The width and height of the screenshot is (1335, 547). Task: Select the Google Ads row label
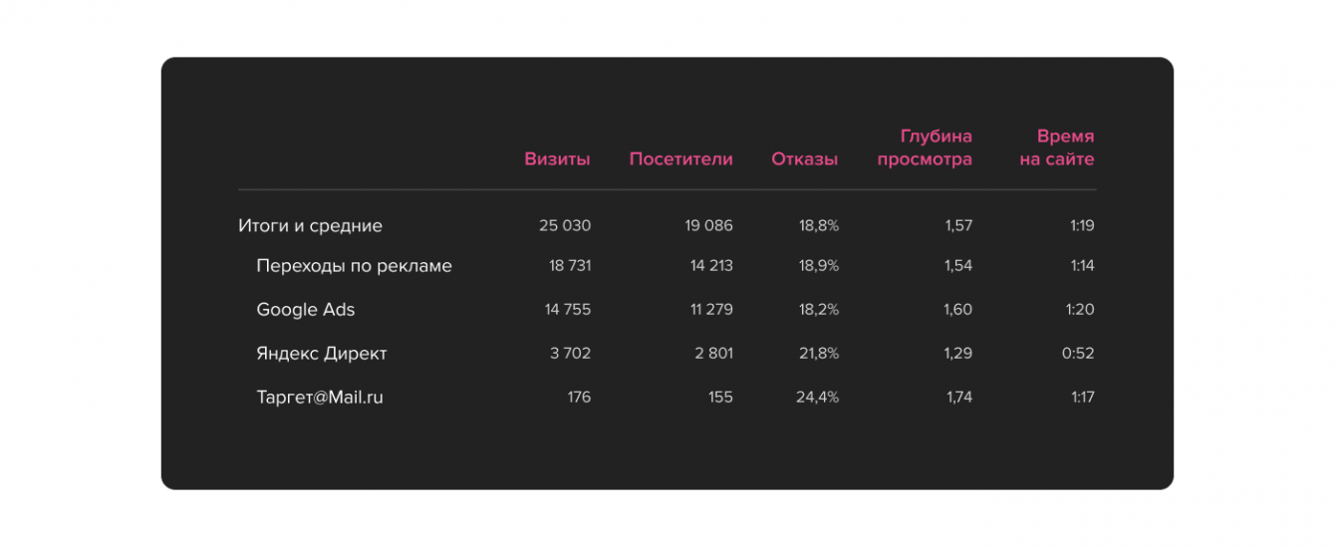(x=305, y=310)
